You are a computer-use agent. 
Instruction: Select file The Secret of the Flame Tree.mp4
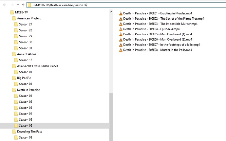tap(163, 19)
